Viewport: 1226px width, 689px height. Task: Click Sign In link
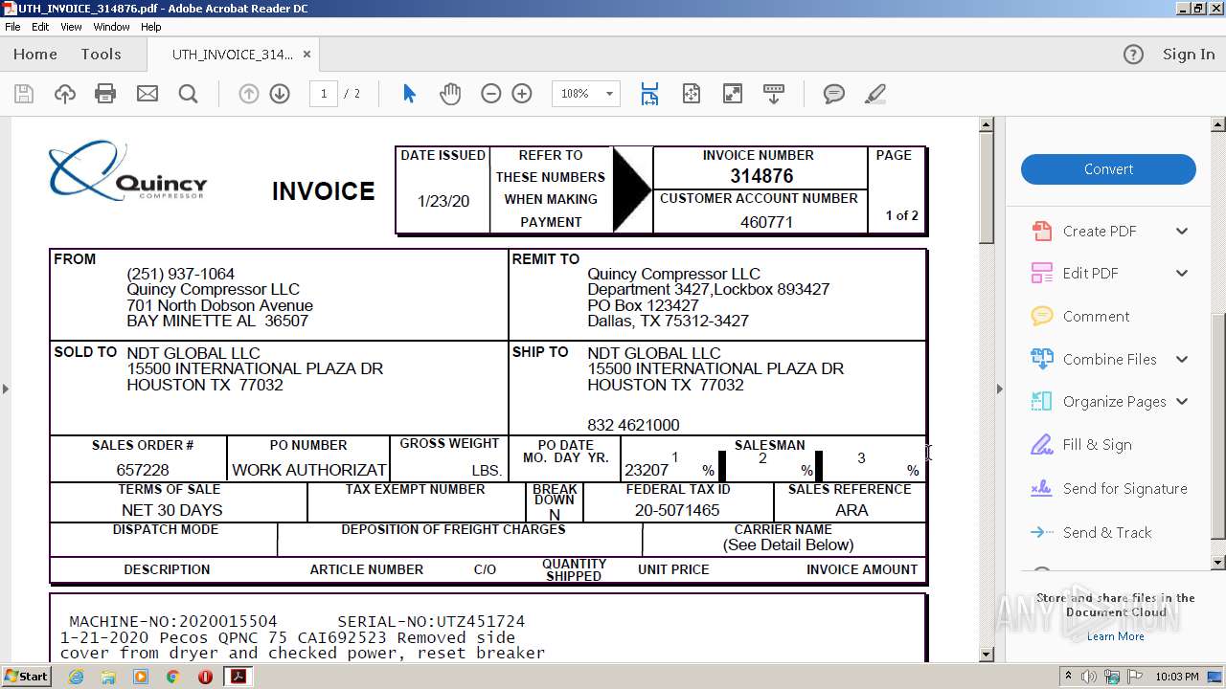pos(1189,55)
